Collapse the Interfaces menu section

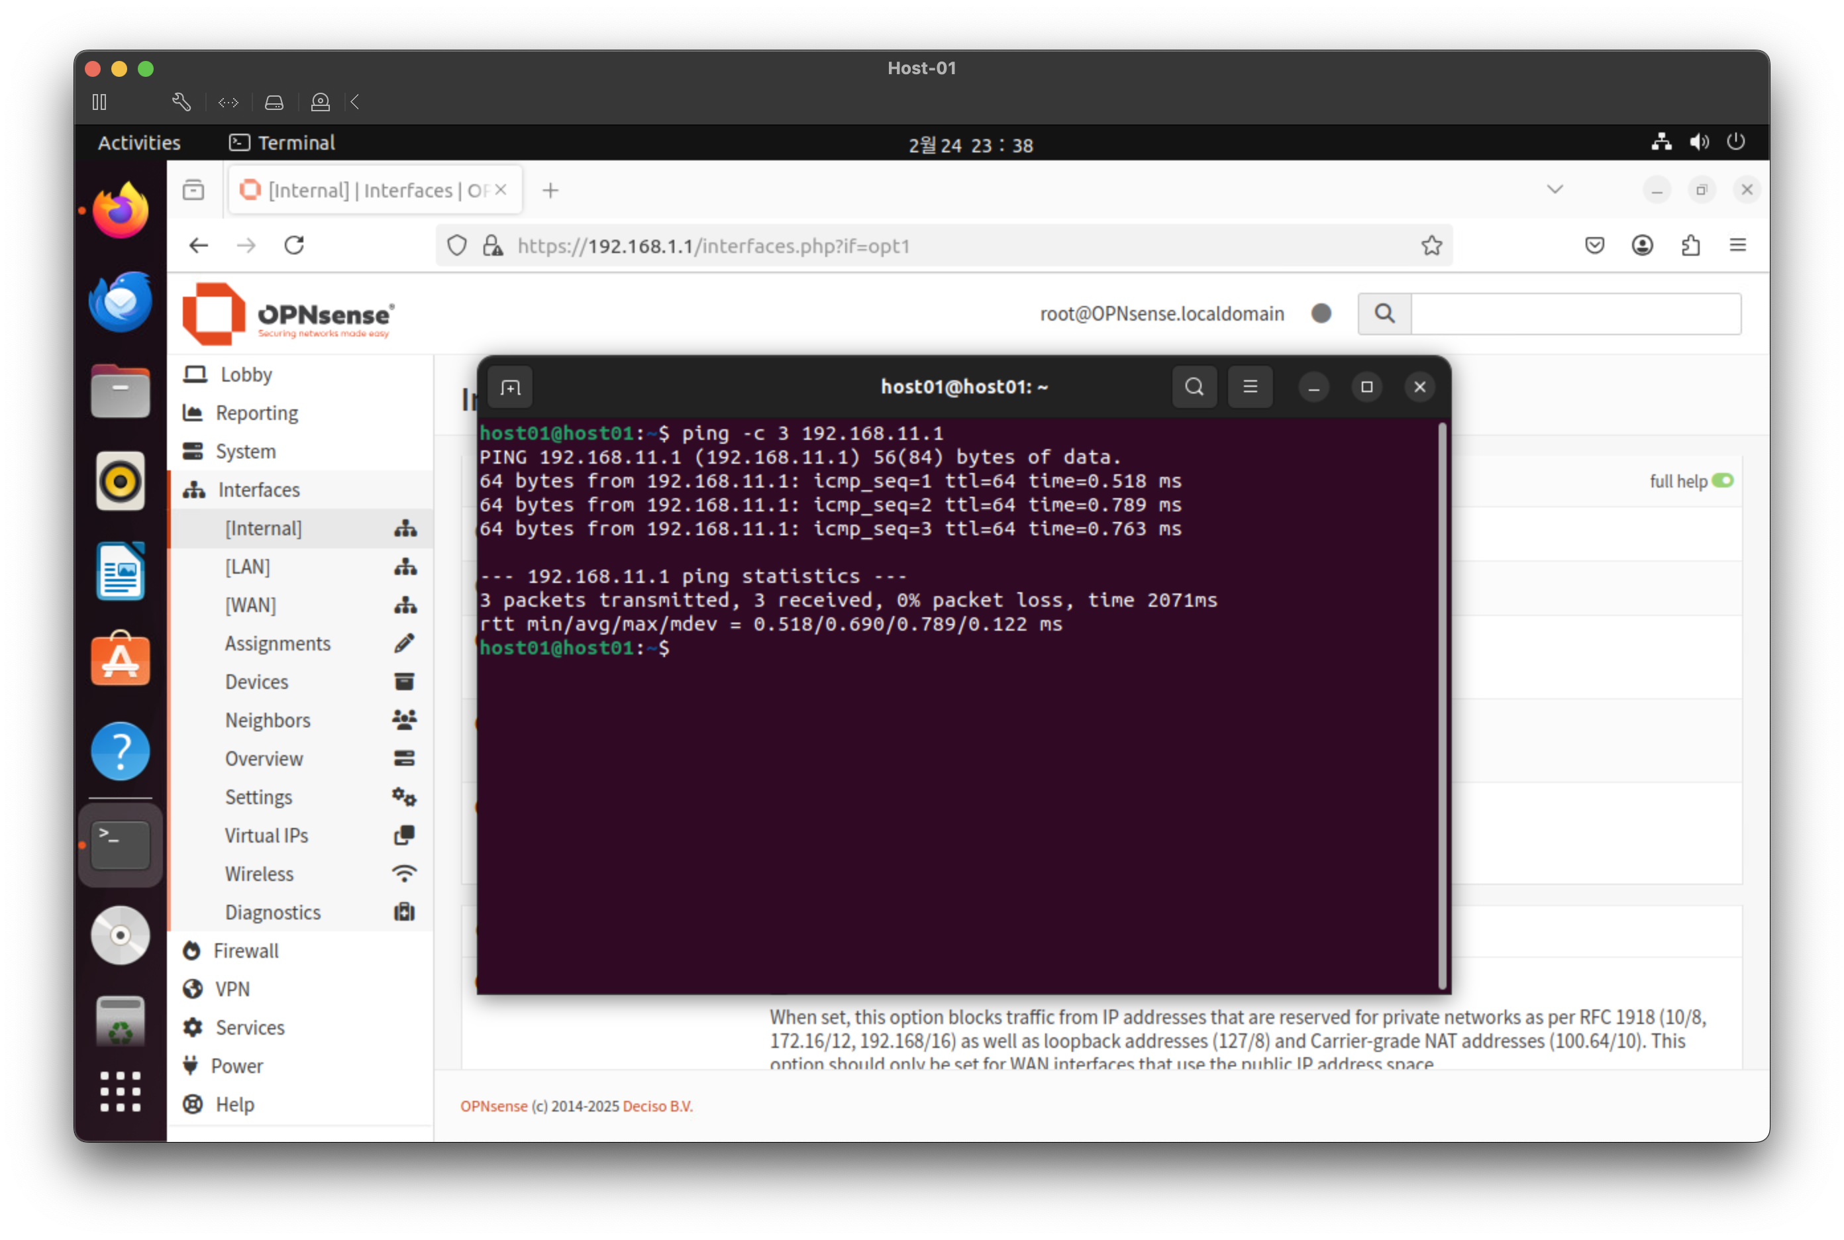point(258,490)
